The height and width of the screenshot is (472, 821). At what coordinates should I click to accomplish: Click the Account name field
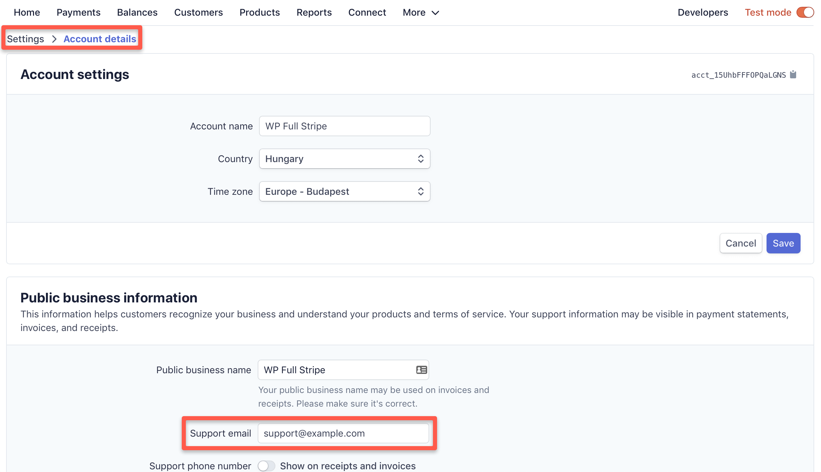pyautogui.click(x=344, y=126)
